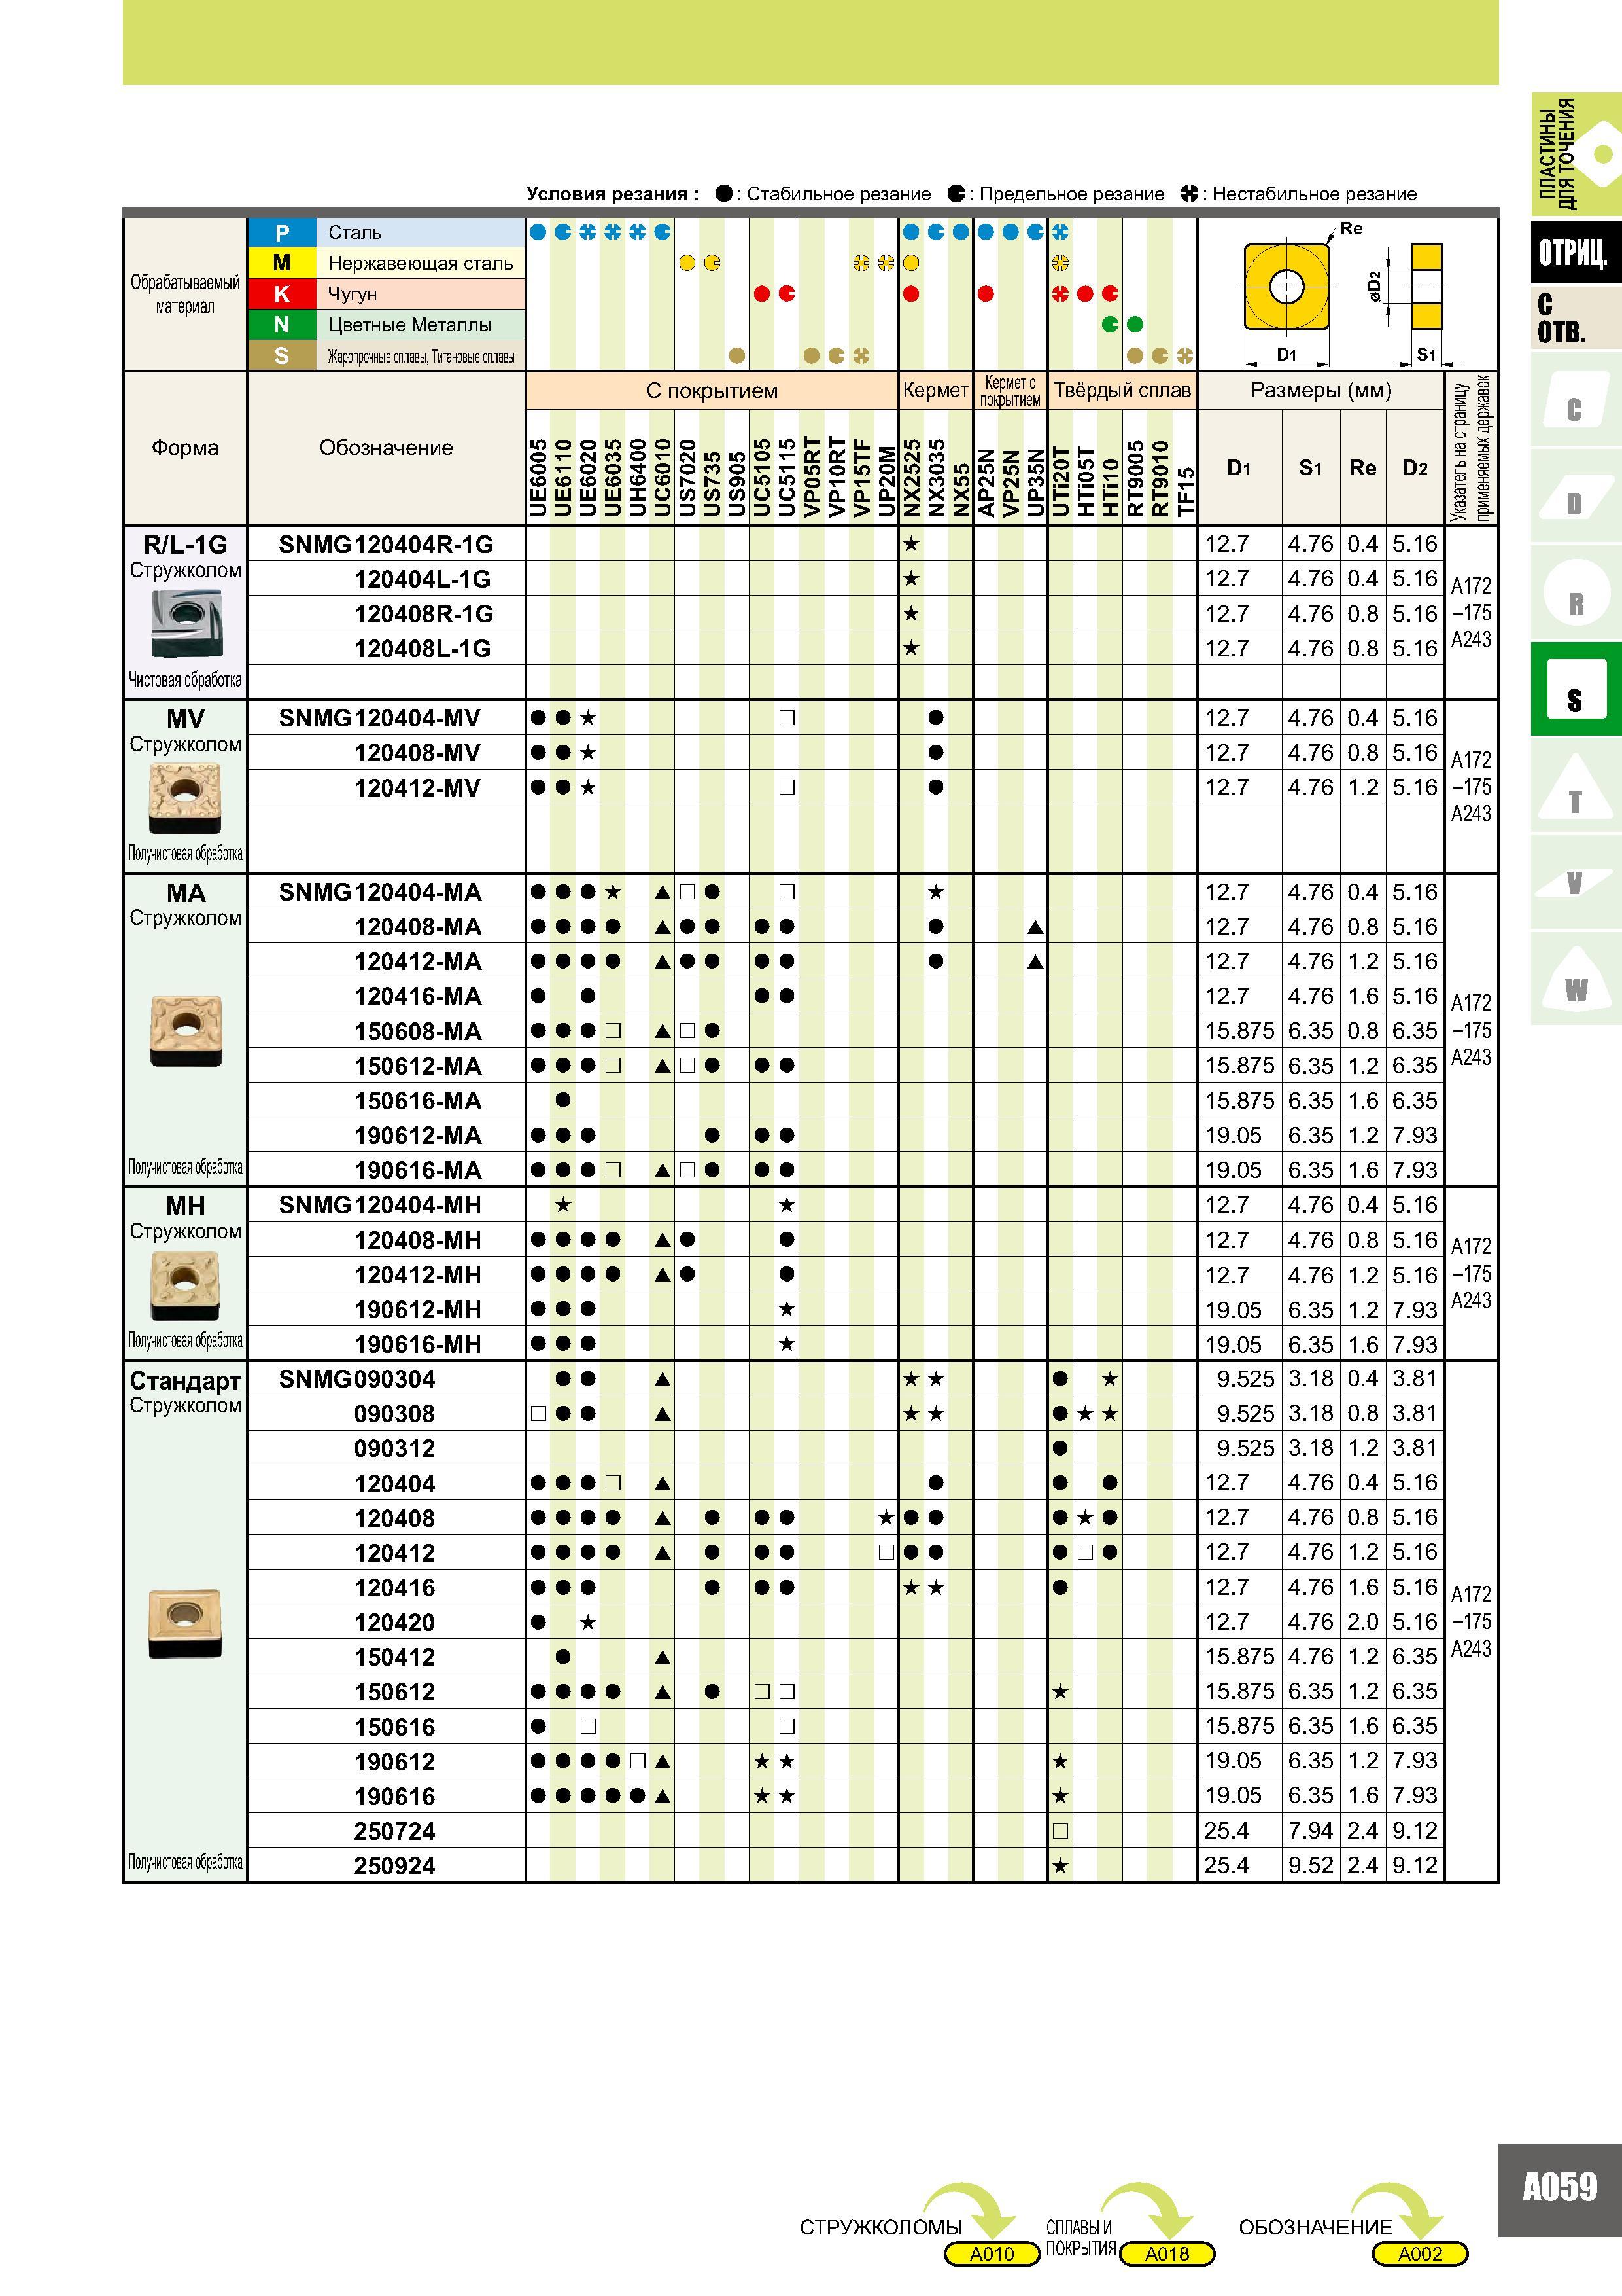This screenshot has height=2296, width=1622.
Task: Click designation 120420 in Стандарт section
Action: [395, 1623]
